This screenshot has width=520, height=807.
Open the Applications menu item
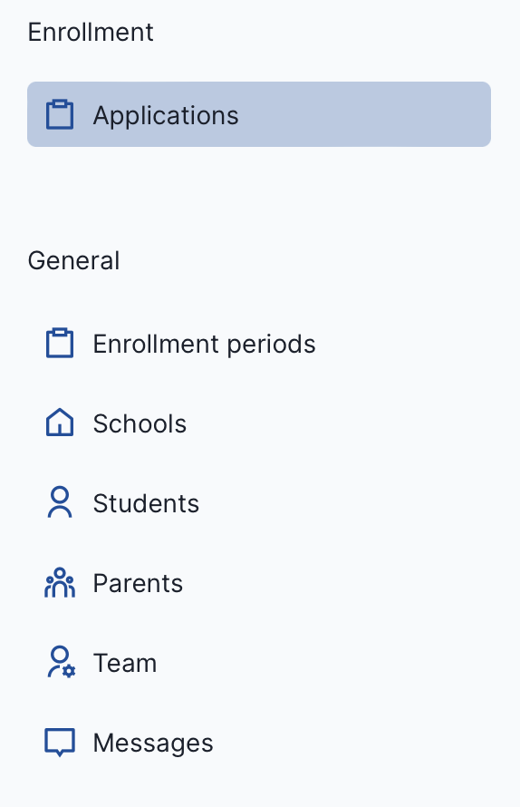click(x=259, y=114)
